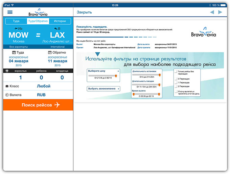Move Время вылета right slider handle
This screenshot has width=230, height=174.
point(159,94)
